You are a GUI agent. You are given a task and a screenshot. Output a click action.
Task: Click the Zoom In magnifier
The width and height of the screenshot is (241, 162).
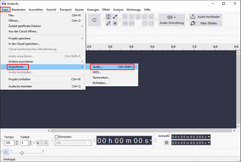click(x=125, y=17)
